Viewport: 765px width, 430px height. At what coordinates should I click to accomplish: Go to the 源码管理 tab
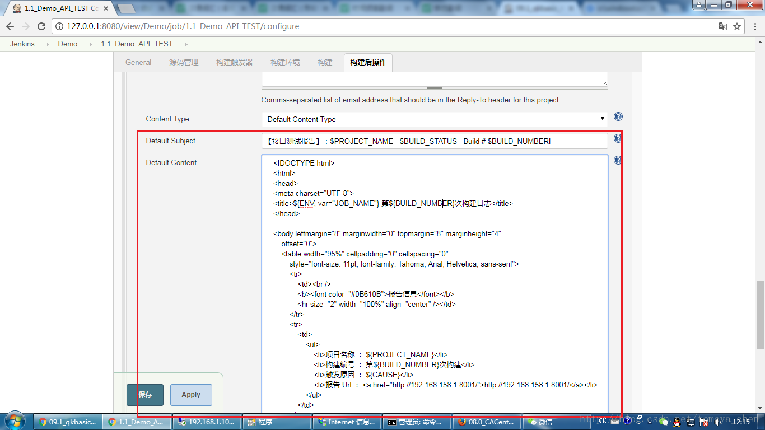(184, 62)
